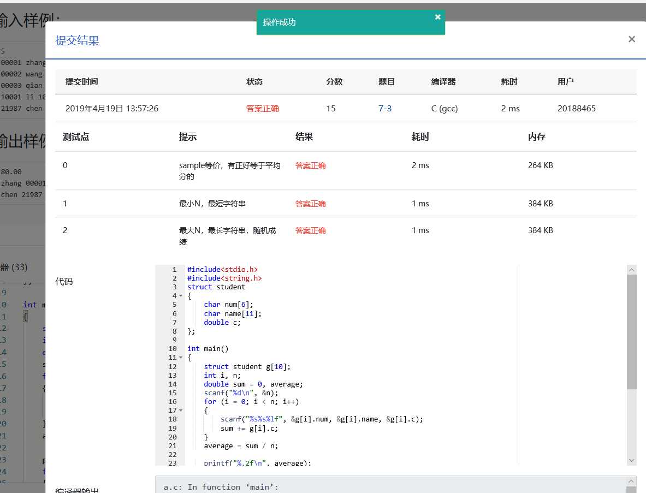Click the 分数 column header
Screen dimensions: 646x493
pos(334,81)
